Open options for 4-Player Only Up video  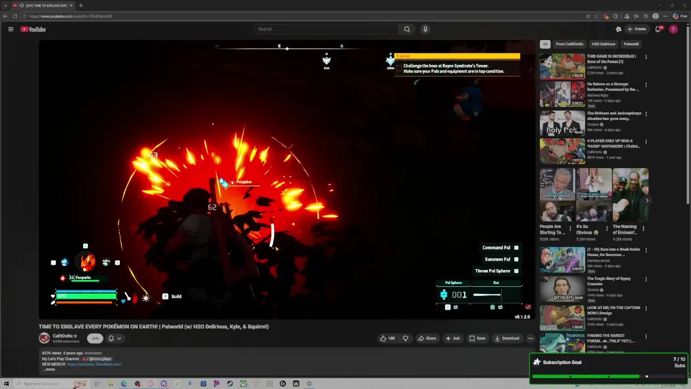point(646,142)
